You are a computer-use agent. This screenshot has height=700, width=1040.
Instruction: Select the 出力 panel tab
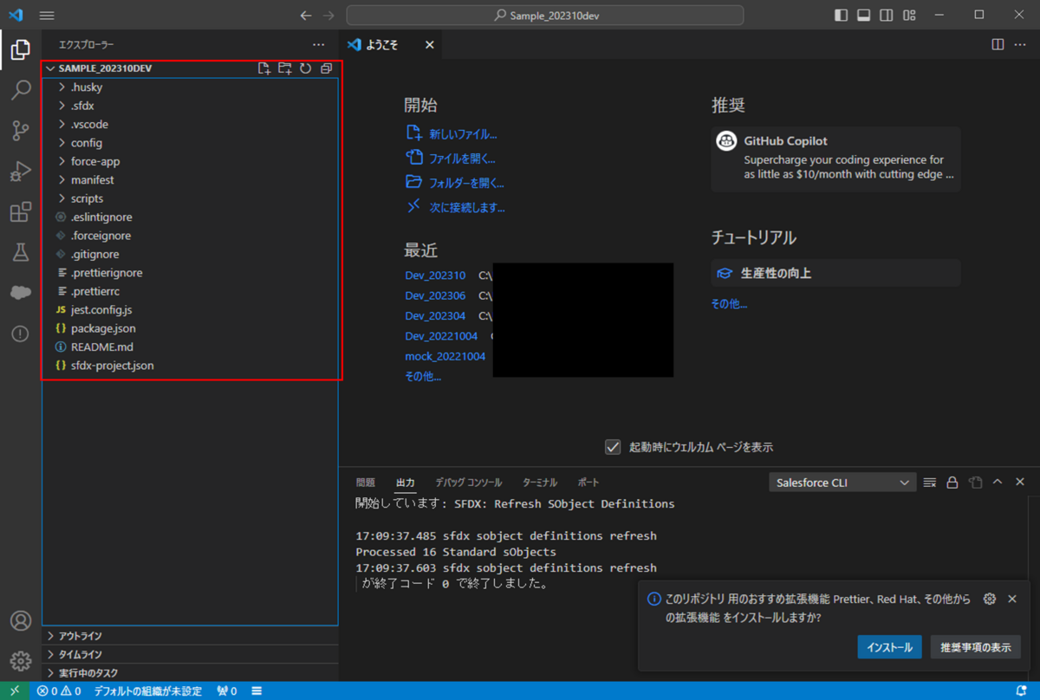click(406, 483)
